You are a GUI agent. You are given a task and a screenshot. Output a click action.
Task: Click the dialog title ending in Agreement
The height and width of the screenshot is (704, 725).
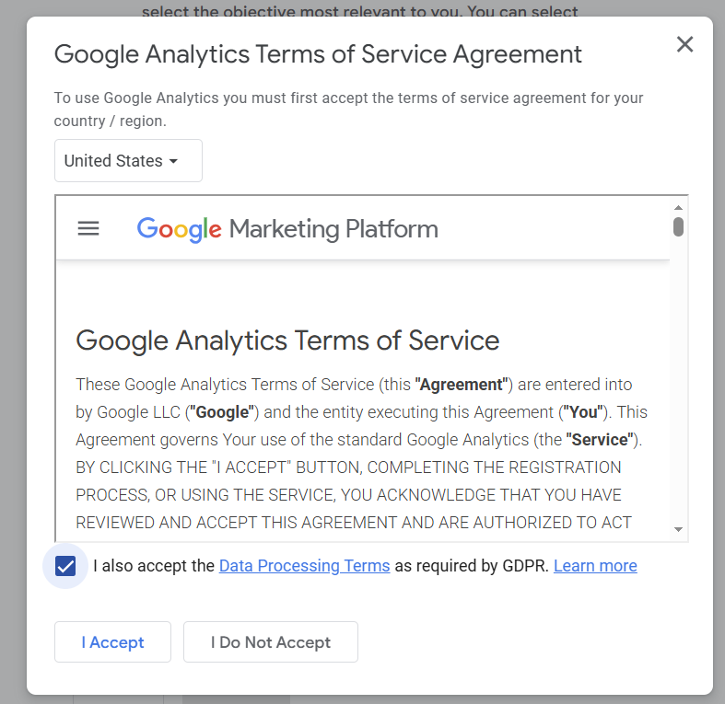318,53
